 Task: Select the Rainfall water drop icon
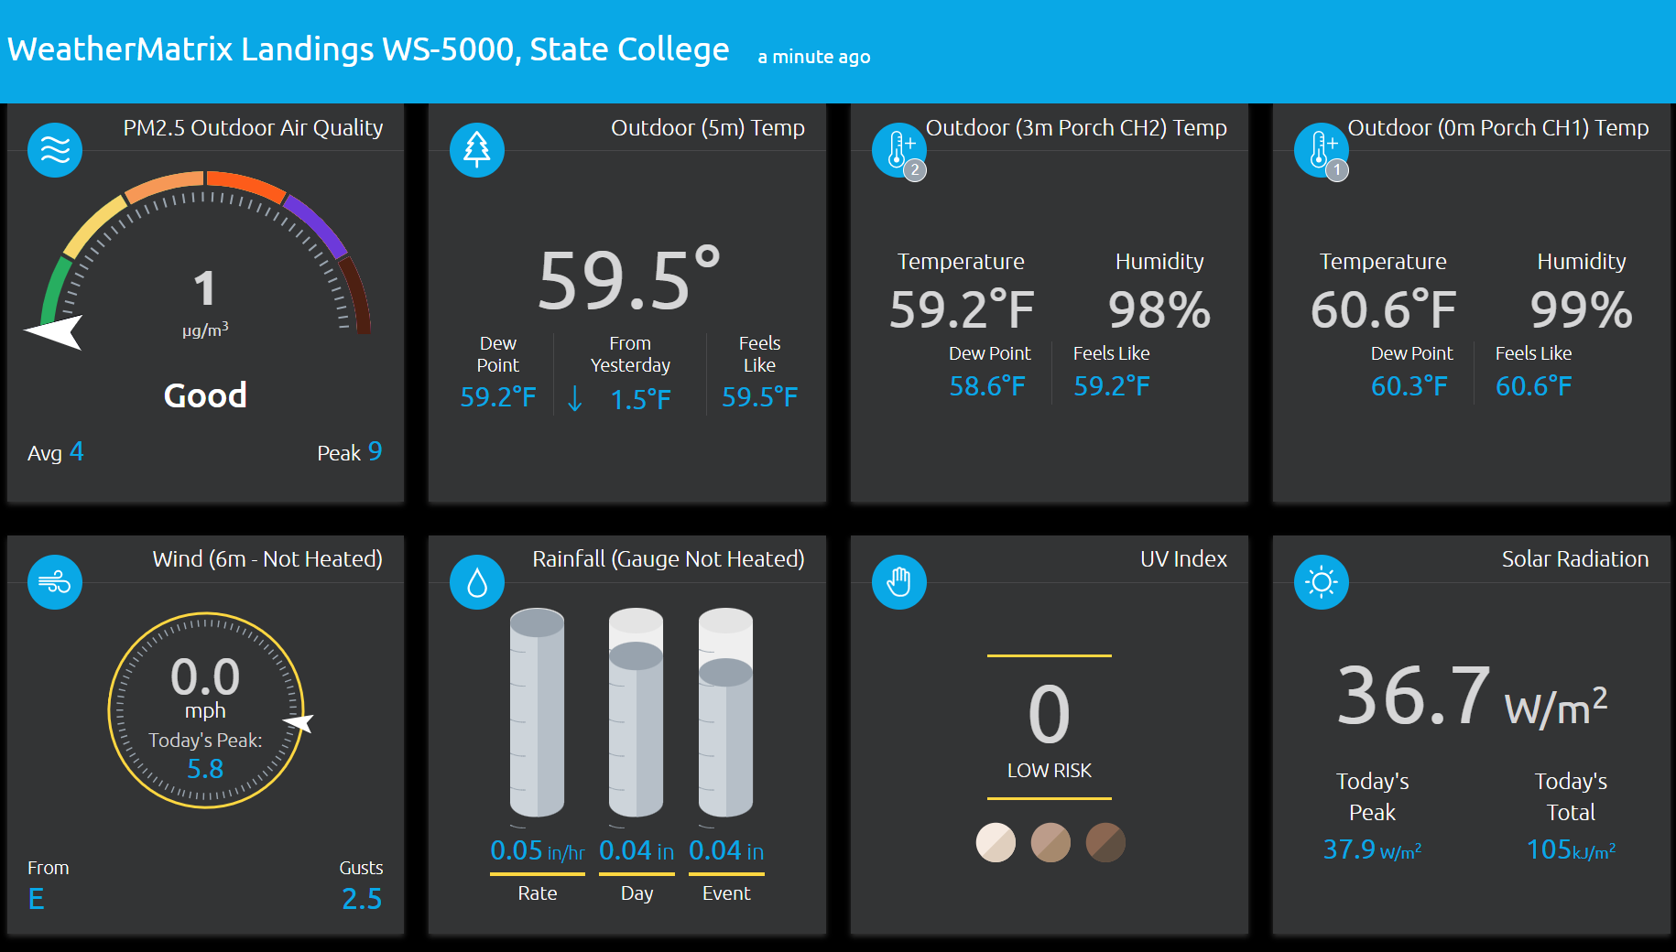(x=477, y=582)
